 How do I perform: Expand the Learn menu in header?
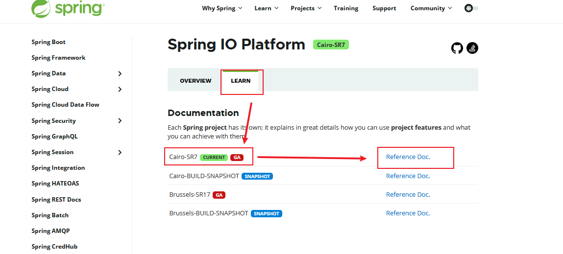pos(267,8)
